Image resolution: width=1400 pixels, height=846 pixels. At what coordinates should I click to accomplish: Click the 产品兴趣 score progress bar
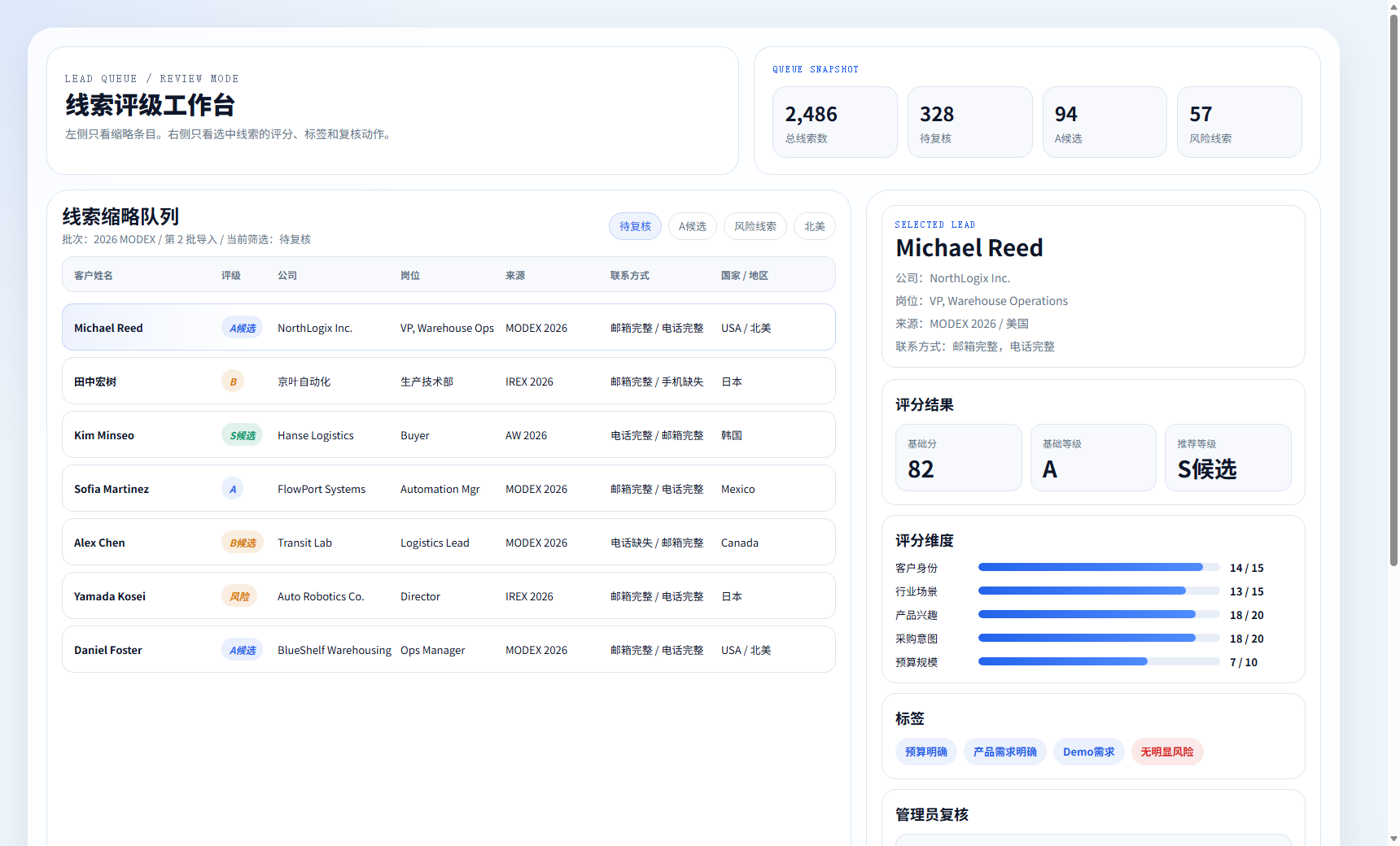(x=1099, y=614)
